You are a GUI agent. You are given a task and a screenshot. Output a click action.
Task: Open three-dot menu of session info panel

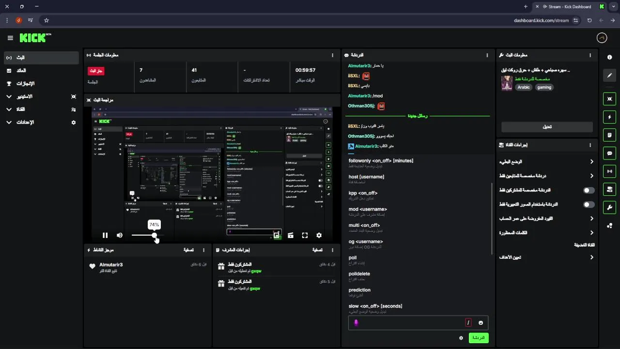pos(332,55)
